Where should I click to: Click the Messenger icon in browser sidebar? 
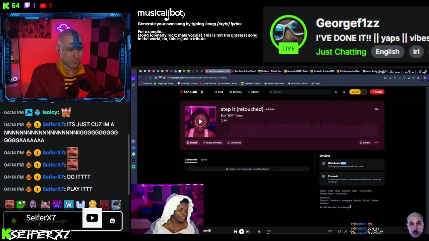coord(133,148)
